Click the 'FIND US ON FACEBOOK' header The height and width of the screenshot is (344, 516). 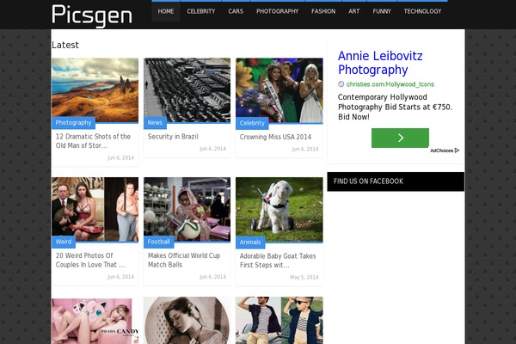tap(396, 181)
